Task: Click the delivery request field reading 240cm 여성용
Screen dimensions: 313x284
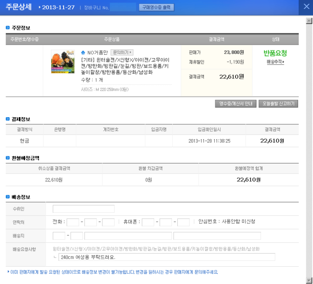Action: click(x=167, y=257)
